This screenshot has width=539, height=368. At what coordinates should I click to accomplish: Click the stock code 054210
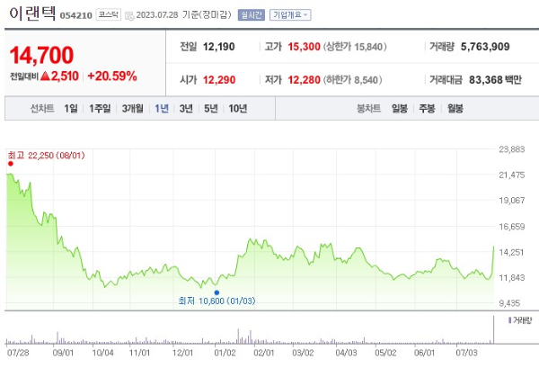tap(76, 16)
